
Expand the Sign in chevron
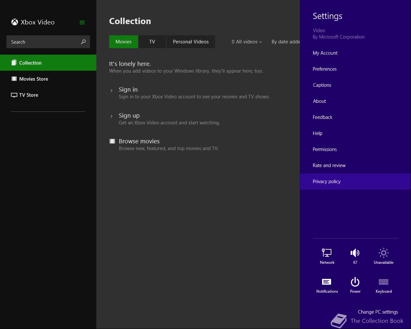[x=111, y=90]
